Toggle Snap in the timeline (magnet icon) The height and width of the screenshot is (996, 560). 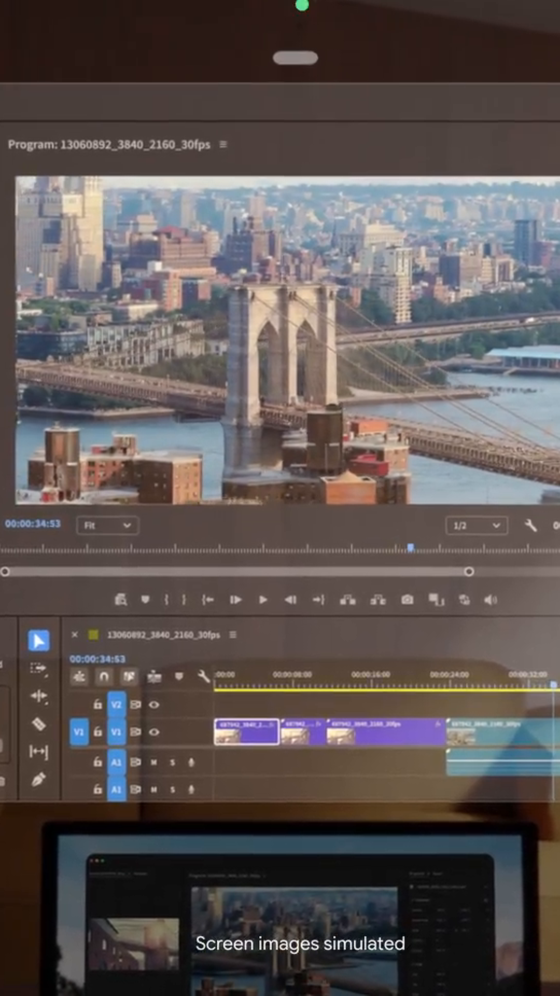104,676
